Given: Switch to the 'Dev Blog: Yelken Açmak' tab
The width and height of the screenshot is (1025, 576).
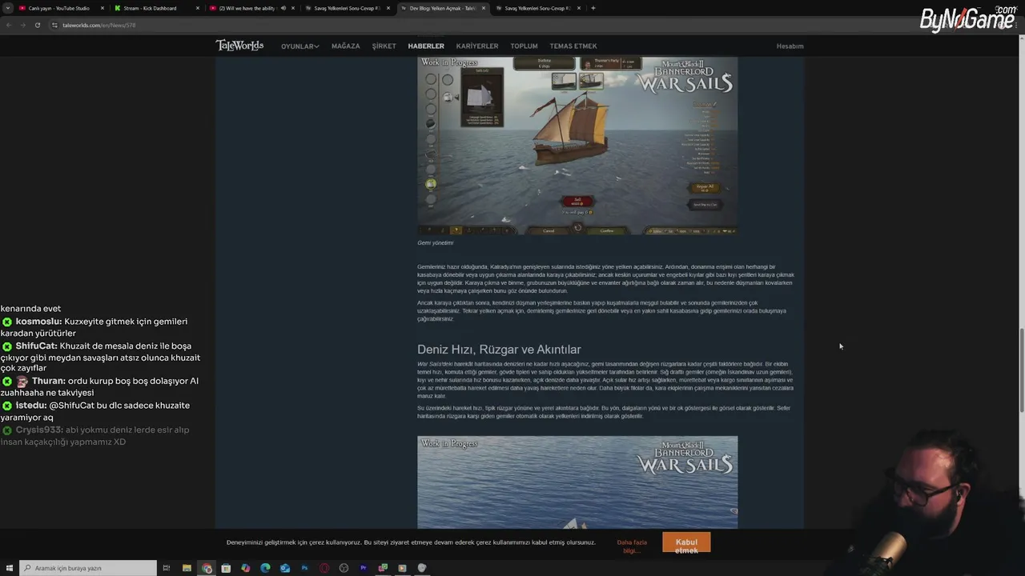Looking at the screenshot, I should point(442,8).
